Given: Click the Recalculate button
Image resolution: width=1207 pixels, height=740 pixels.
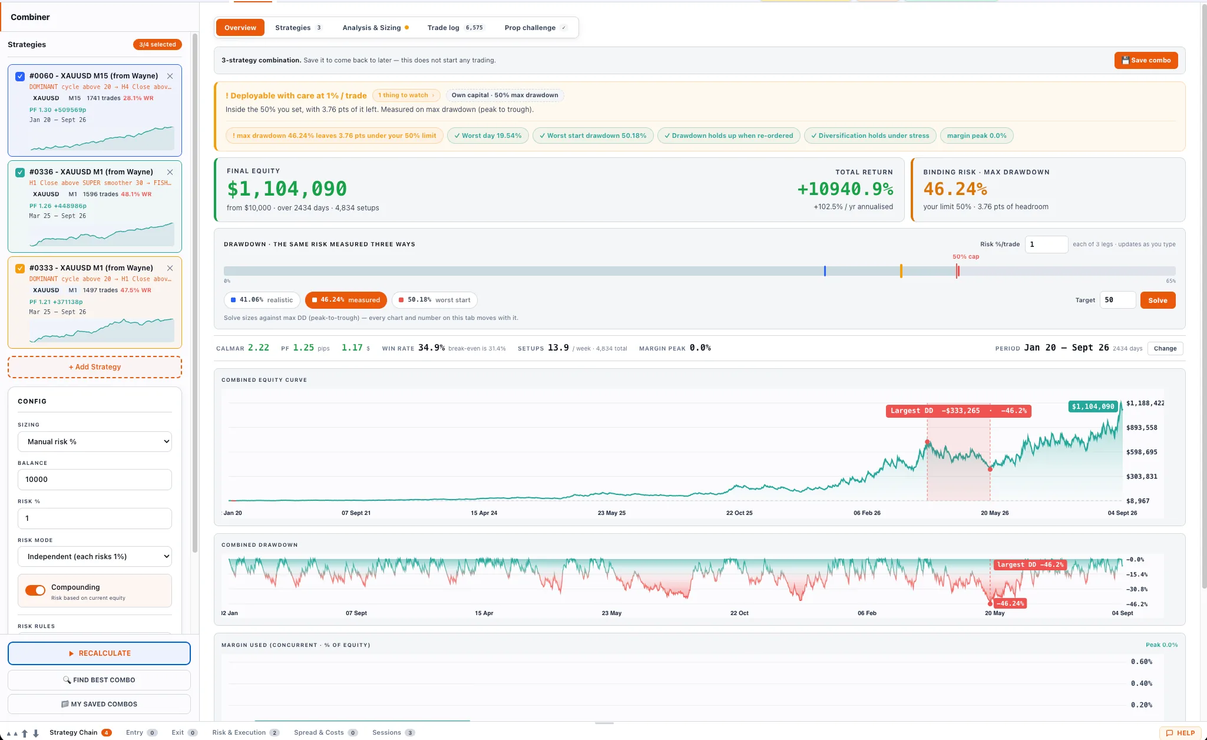Looking at the screenshot, I should tap(99, 653).
